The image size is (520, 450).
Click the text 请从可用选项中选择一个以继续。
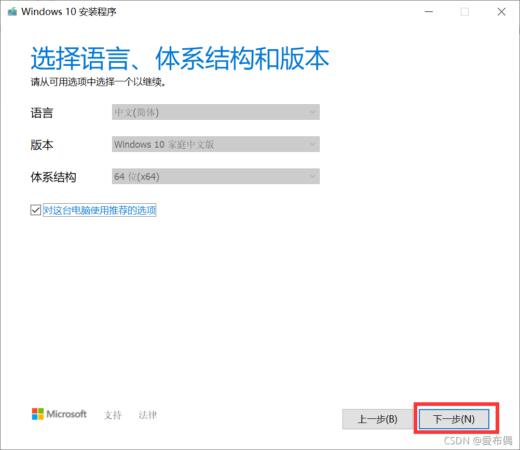pyautogui.click(x=98, y=82)
